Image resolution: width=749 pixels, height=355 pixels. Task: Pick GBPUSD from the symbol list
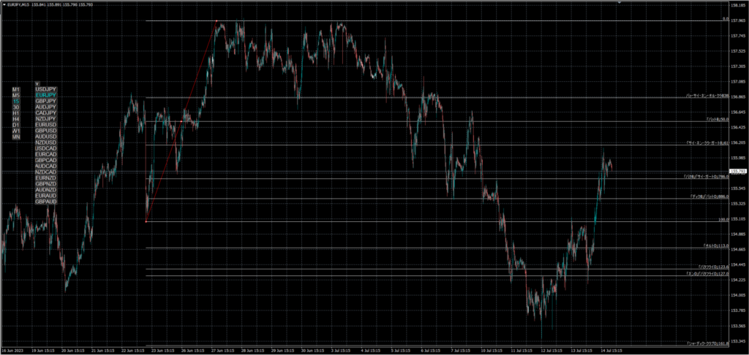45,131
